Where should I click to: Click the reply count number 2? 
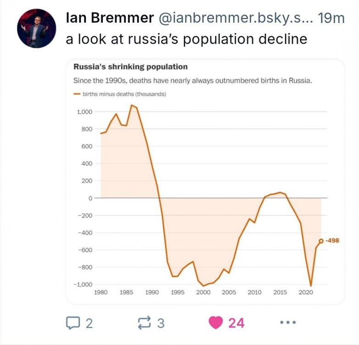pyautogui.click(x=89, y=323)
